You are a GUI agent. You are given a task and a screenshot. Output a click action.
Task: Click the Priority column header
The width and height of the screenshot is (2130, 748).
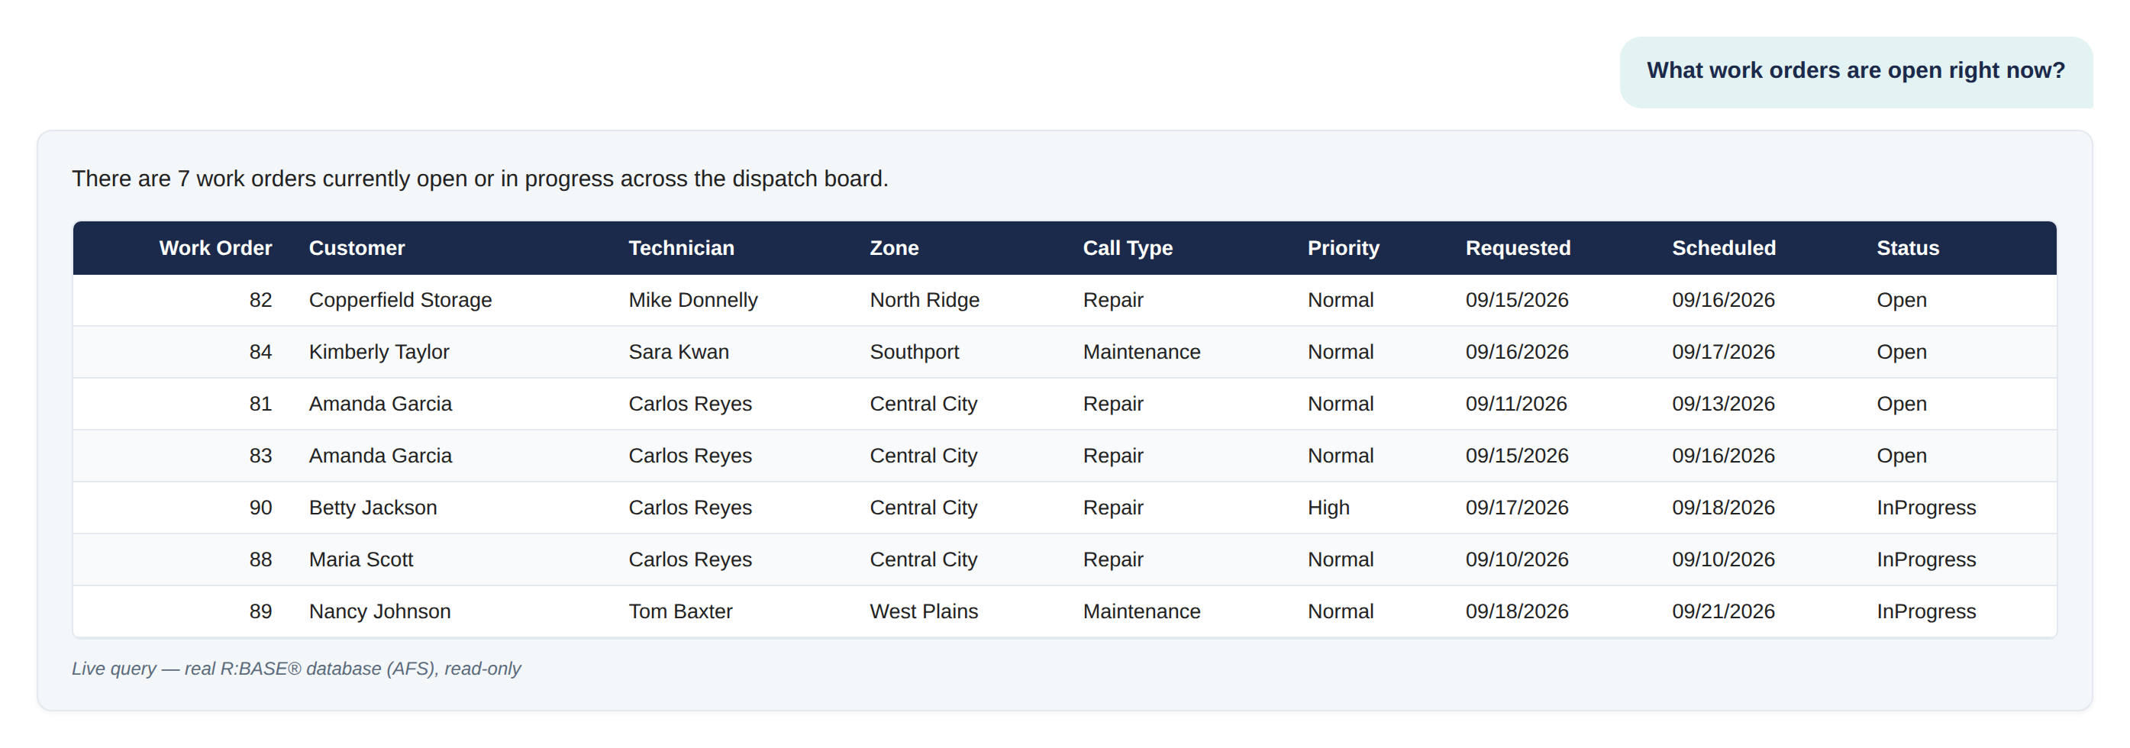pyautogui.click(x=1343, y=248)
